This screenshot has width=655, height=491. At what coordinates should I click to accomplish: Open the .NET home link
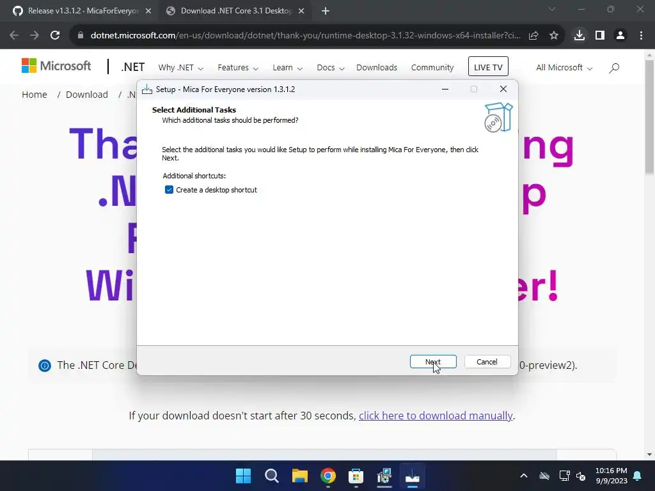133,67
